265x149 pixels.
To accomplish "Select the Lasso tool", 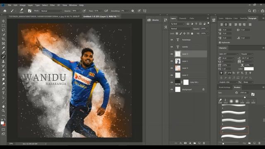I will coord(3,30).
